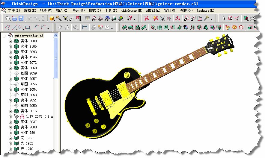Viewport: 265px width, 158px height.
Task: Click the red compass-shaped A icon
Action: tap(177, 18)
